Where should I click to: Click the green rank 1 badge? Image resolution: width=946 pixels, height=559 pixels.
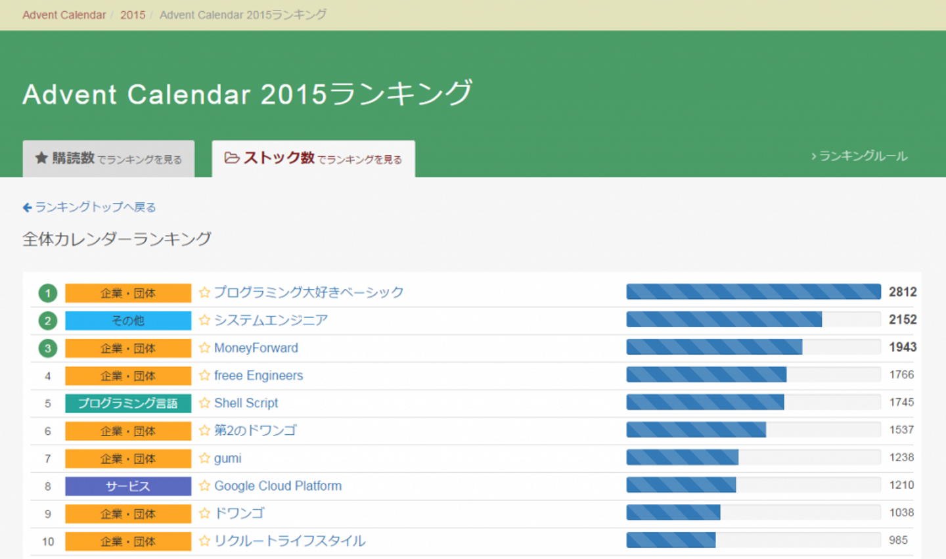click(x=47, y=293)
